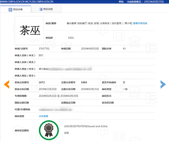Open 点击查看 link for trademark process
Screen dimensions: 169x141
[x=43, y=116]
